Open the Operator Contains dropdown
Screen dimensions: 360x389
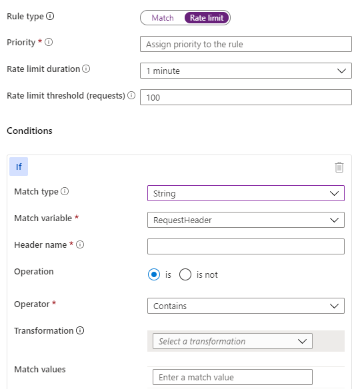246,306
